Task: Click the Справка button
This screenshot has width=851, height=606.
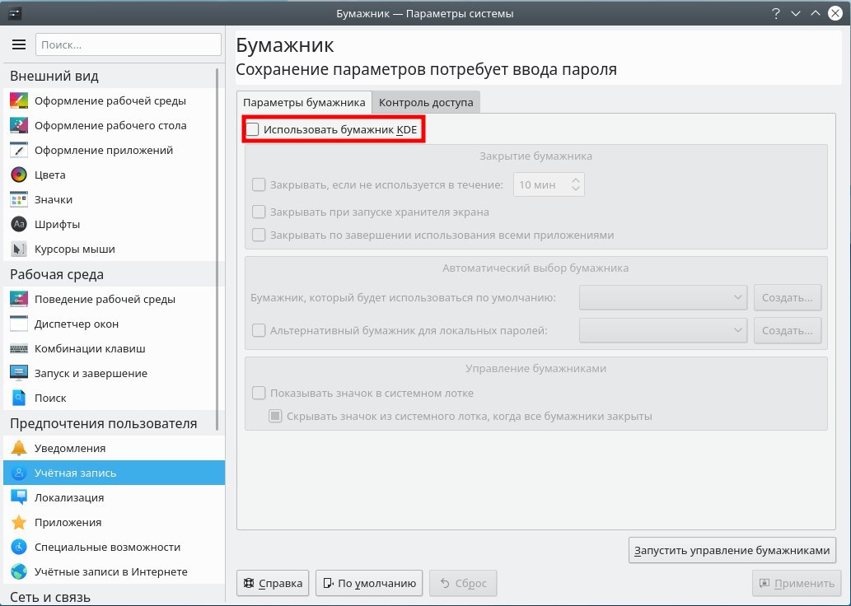Action: coord(273,583)
